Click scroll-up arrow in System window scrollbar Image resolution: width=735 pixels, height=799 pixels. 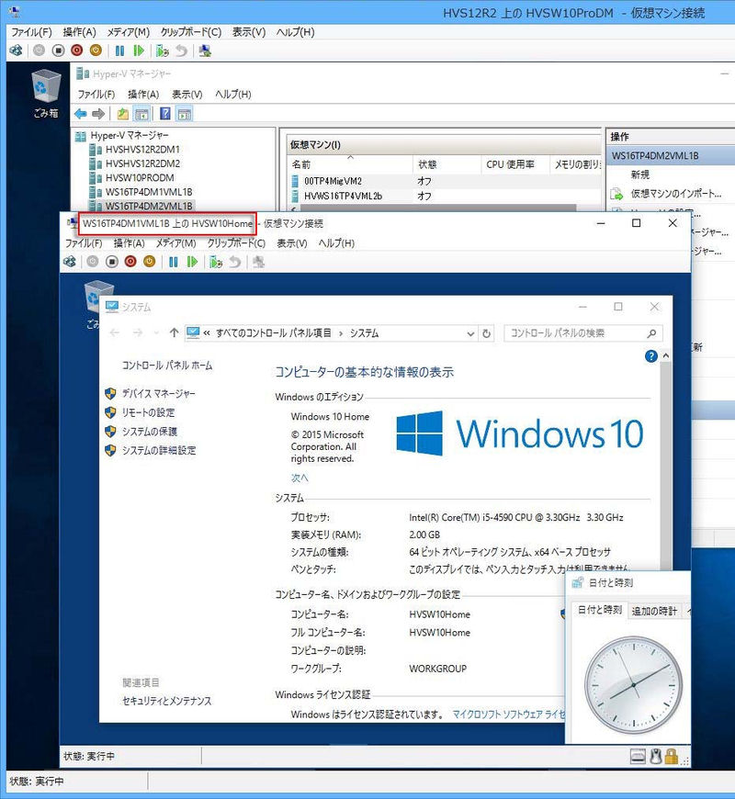(666, 356)
